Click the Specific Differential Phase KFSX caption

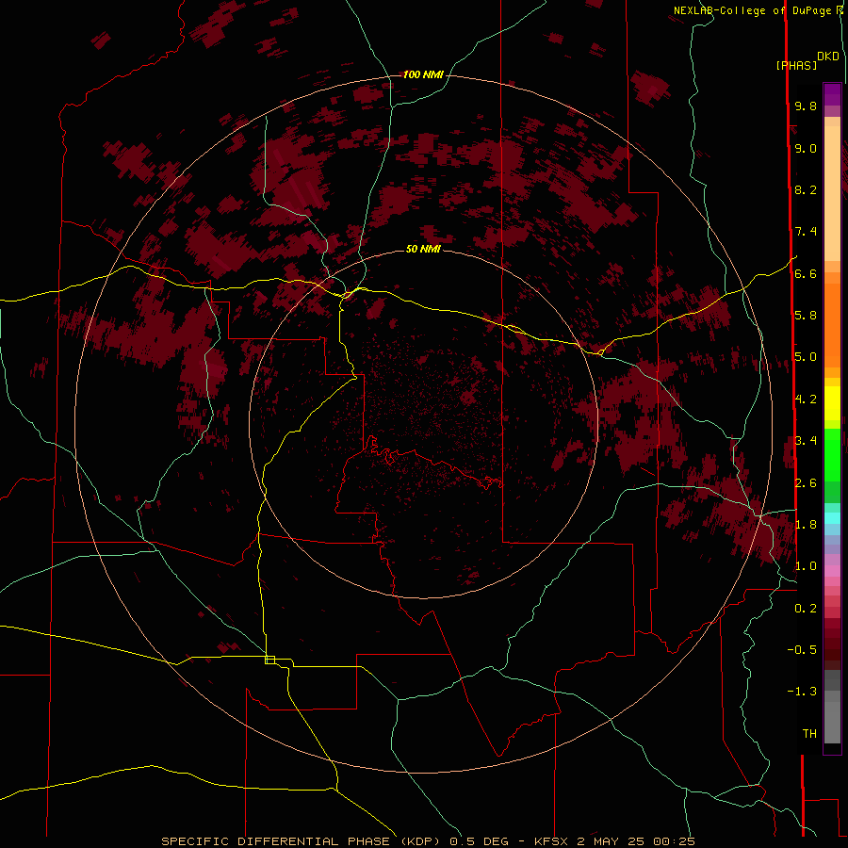(x=428, y=841)
